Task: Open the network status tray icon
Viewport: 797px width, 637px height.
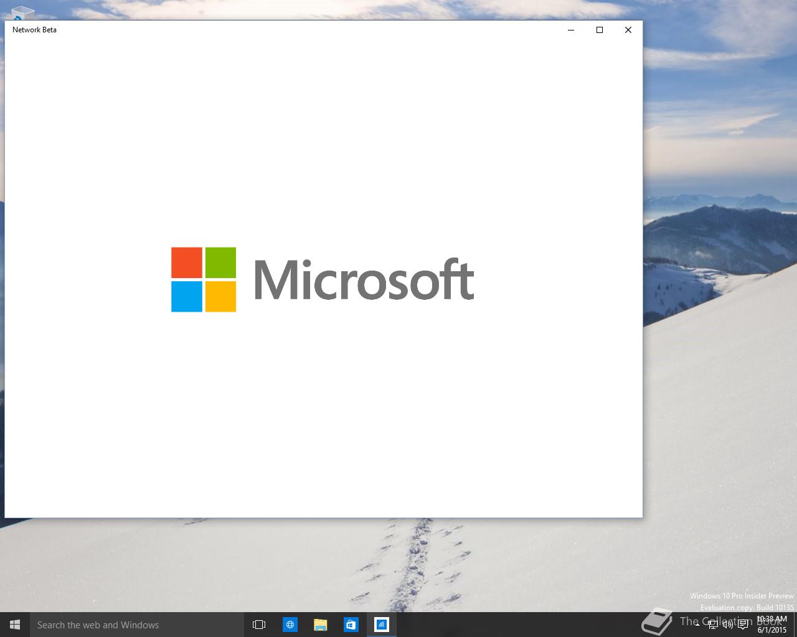Action: click(713, 625)
